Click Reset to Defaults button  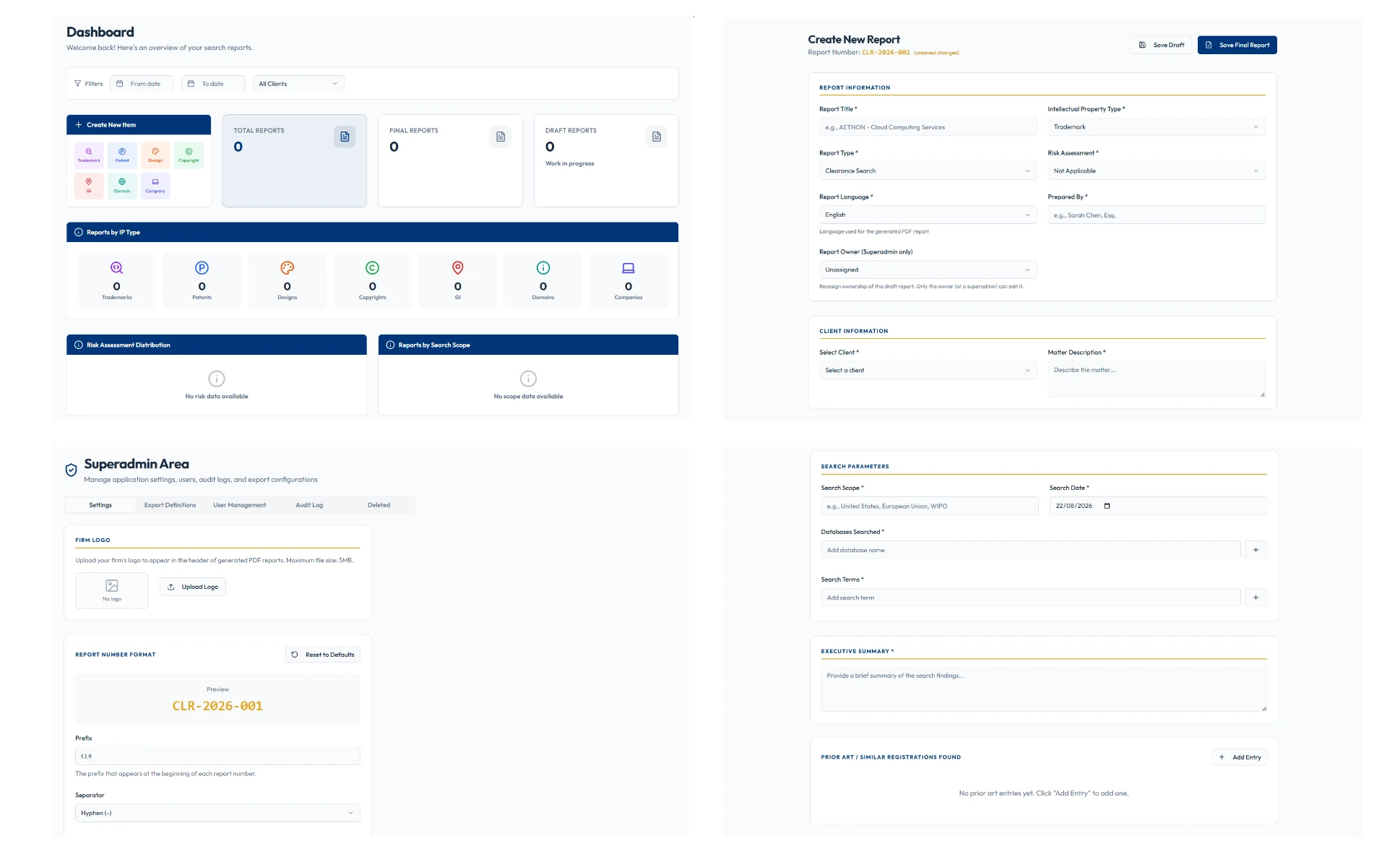coord(323,655)
